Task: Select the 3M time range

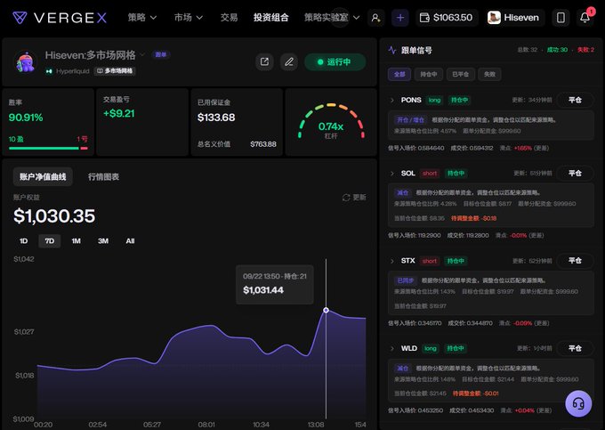Action: click(103, 241)
